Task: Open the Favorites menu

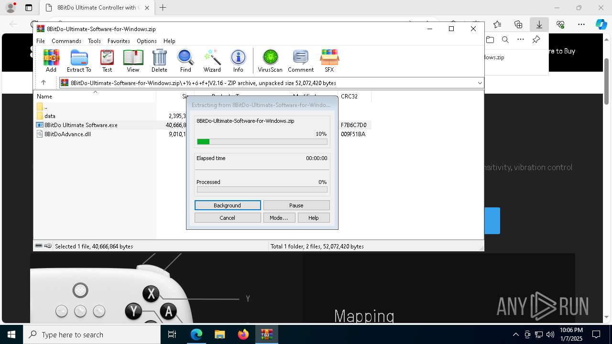Action: pyautogui.click(x=119, y=41)
